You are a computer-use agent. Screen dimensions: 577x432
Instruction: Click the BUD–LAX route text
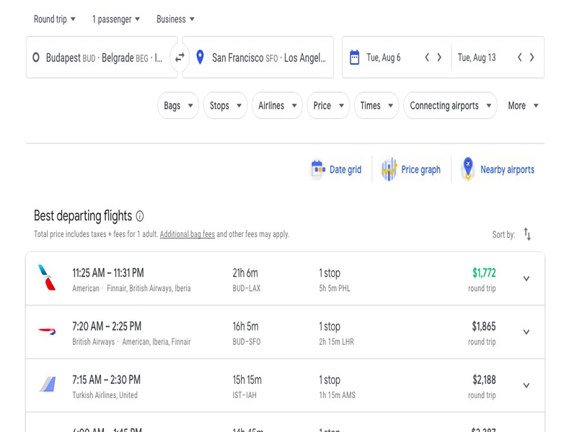pos(246,289)
